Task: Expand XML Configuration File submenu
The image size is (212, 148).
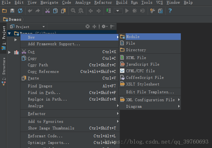Action: click(150, 100)
